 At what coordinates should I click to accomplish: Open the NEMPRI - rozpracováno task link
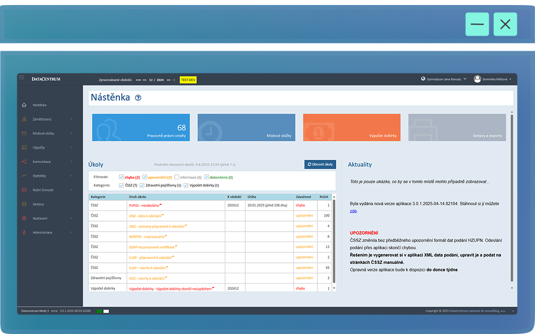click(x=147, y=237)
